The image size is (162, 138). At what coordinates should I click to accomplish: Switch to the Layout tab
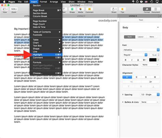140,37
